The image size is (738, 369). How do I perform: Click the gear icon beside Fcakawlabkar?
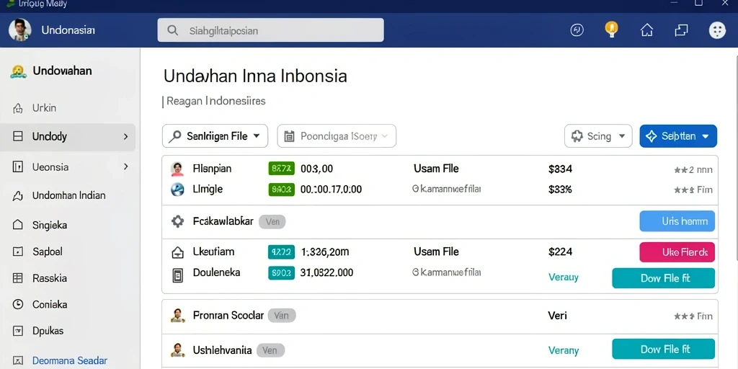pos(177,221)
